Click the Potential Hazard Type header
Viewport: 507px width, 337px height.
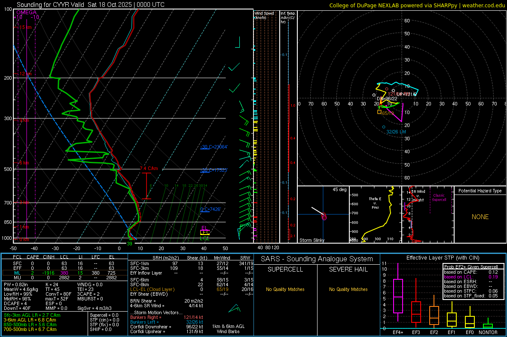(x=480, y=191)
